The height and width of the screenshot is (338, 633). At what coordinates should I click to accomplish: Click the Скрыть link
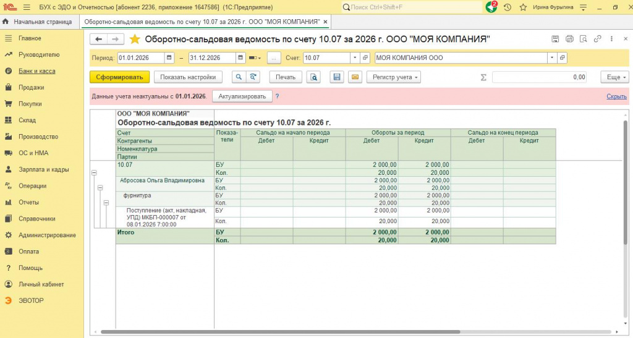coord(616,96)
